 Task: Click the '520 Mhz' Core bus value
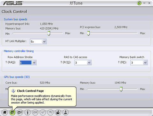click(x=45, y=83)
